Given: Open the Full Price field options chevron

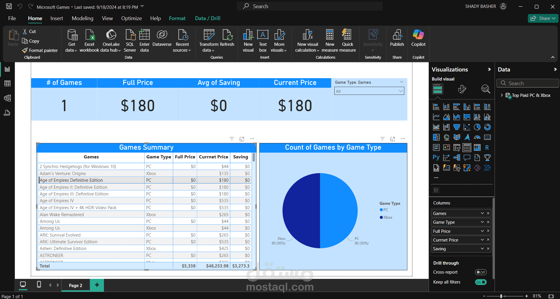Looking at the screenshot, I should (482, 231).
